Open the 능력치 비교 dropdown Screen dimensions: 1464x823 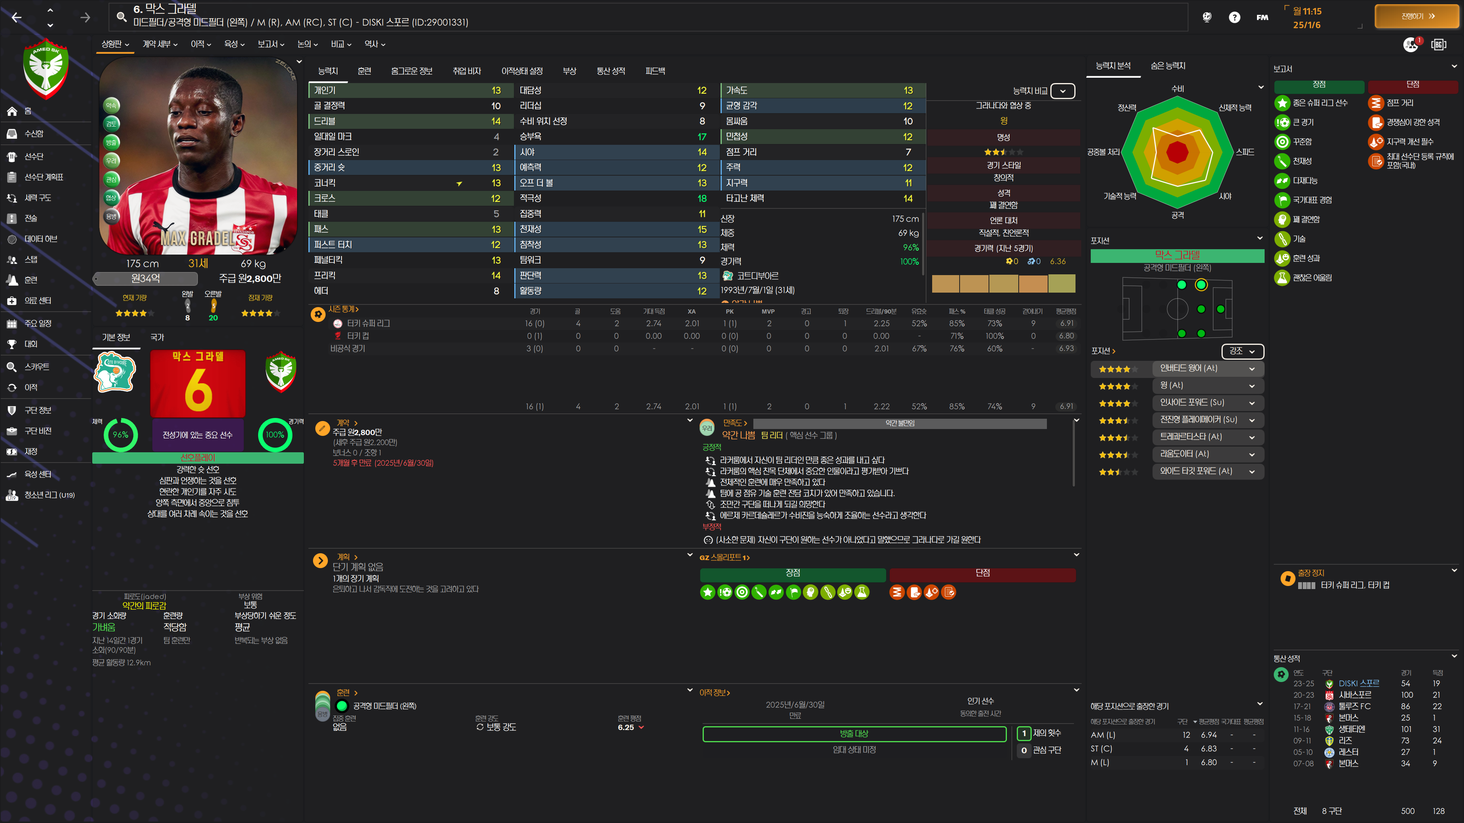coord(1062,91)
